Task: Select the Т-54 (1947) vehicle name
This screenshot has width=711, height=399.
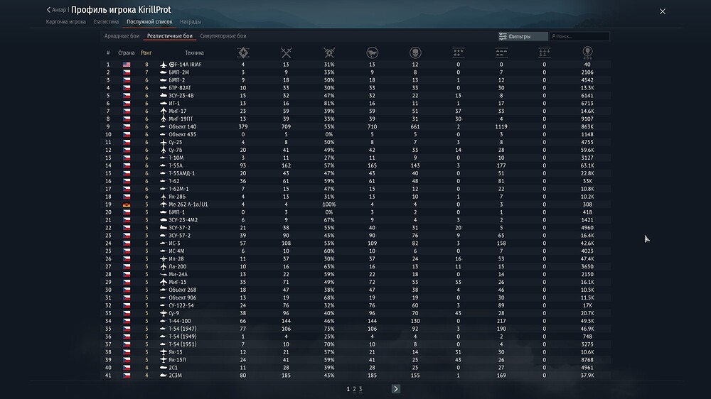Action: tap(182, 329)
